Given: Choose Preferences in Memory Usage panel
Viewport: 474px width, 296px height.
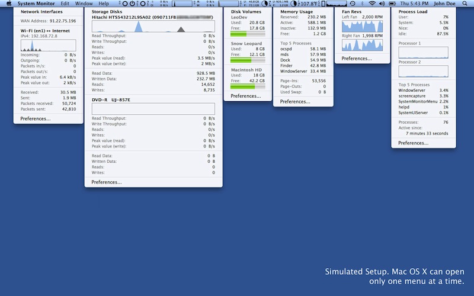Looking at the screenshot, I should (295, 101).
